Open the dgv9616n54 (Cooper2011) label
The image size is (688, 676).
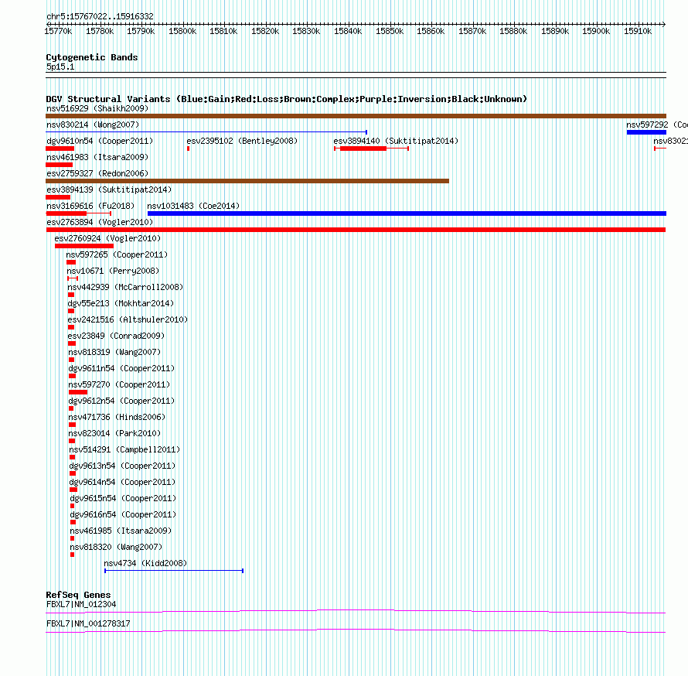coord(123,514)
